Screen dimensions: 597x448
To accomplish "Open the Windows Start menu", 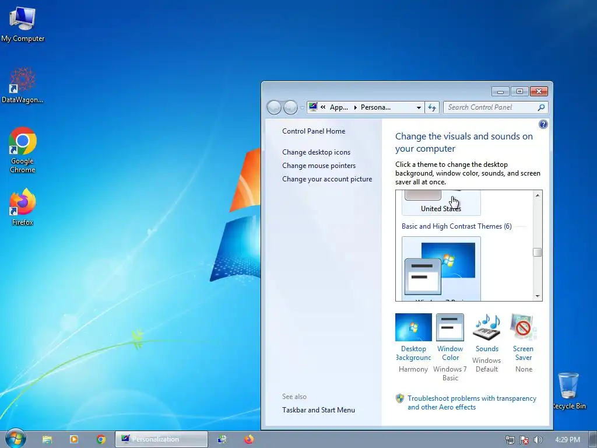I will pos(16,439).
